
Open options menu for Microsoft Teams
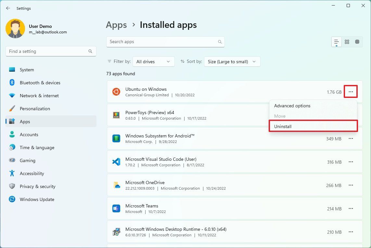point(351,209)
